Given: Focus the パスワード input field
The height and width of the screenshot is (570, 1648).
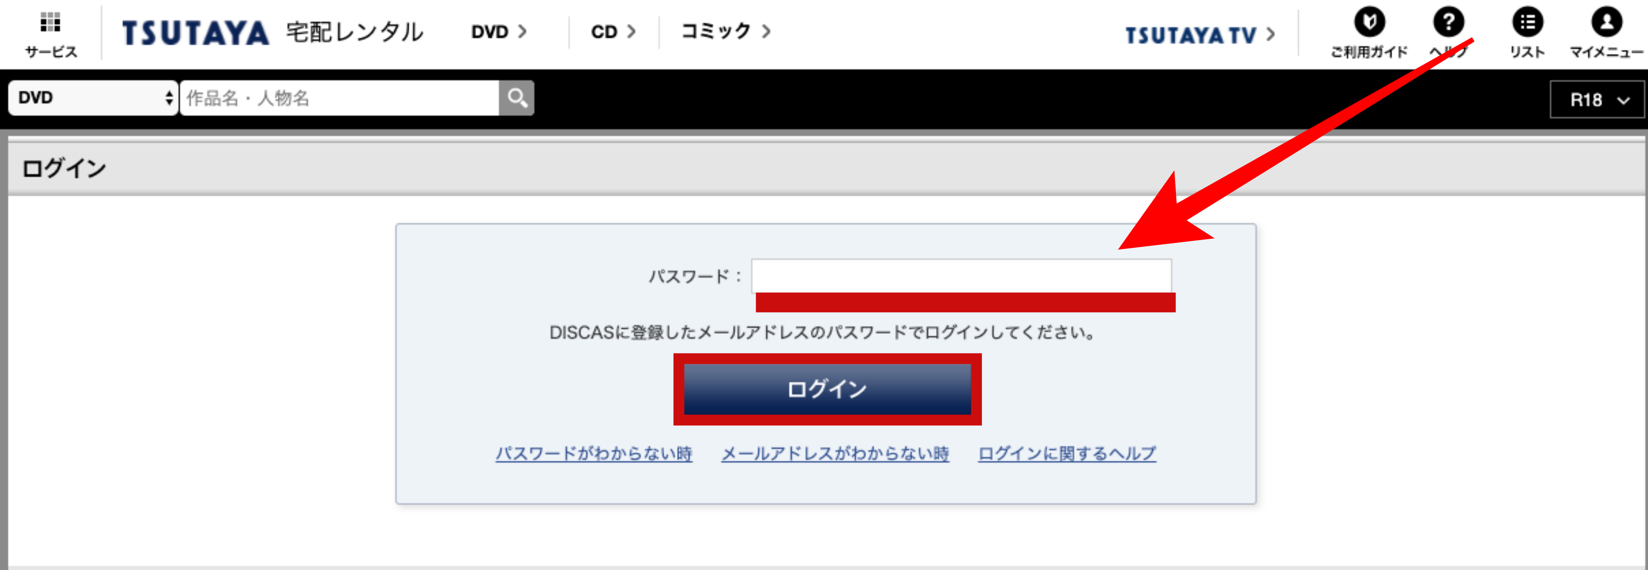Looking at the screenshot, I should tap(961, 276).
